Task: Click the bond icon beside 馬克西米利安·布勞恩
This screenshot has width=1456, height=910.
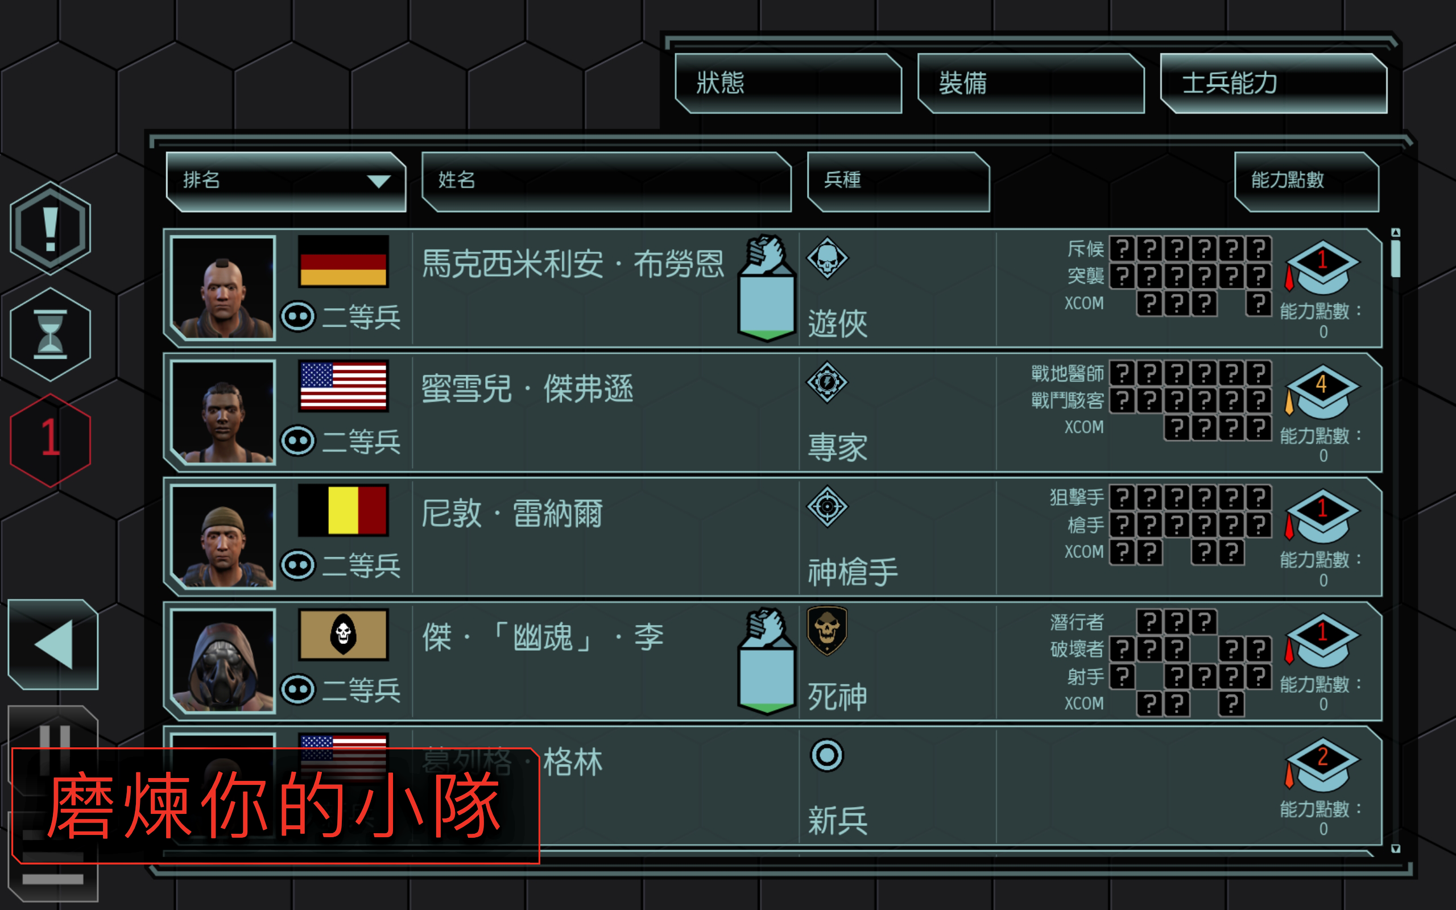Action: tap(767, 288)
